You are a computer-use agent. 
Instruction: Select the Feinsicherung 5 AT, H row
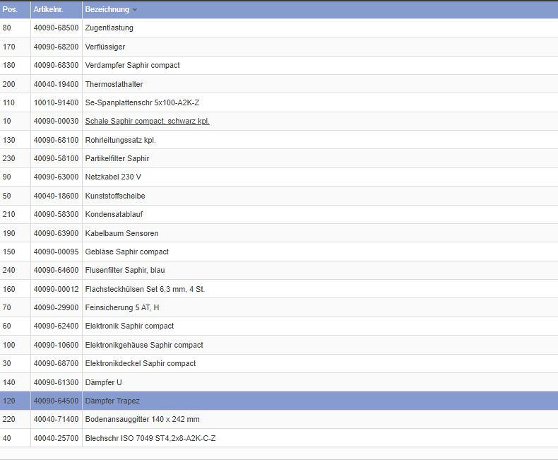point(121,307)
